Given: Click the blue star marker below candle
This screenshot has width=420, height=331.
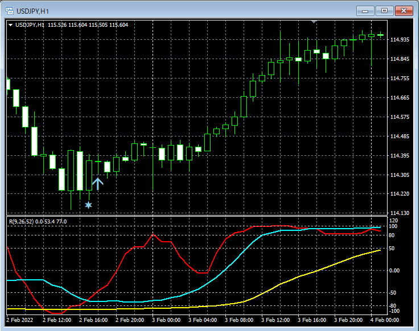Looking at the screenshot, I should 88,205.
